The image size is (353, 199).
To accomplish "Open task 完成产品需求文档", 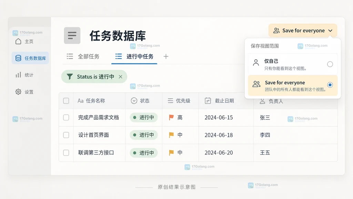I will click(x=98, y=117).
